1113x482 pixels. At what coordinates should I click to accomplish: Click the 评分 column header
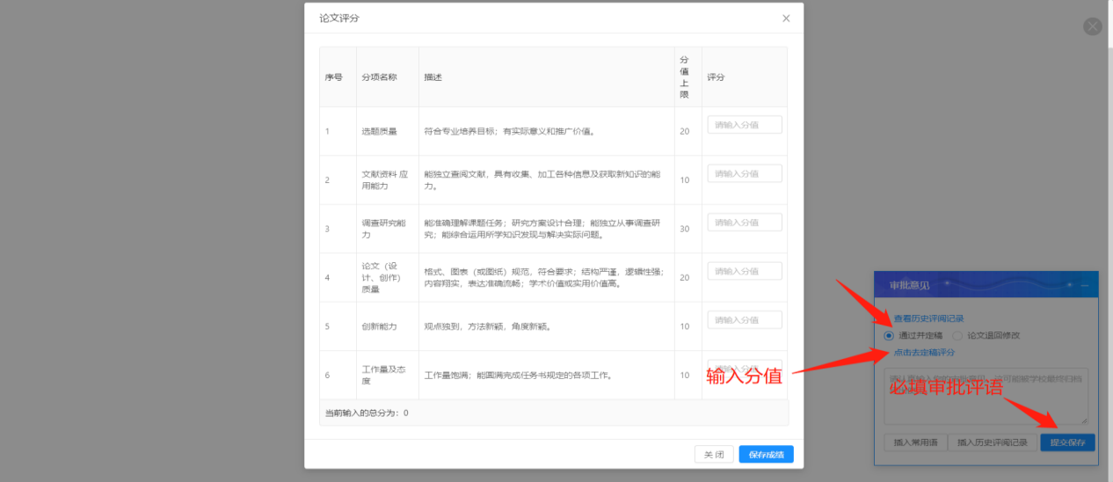tap(716, 77)
